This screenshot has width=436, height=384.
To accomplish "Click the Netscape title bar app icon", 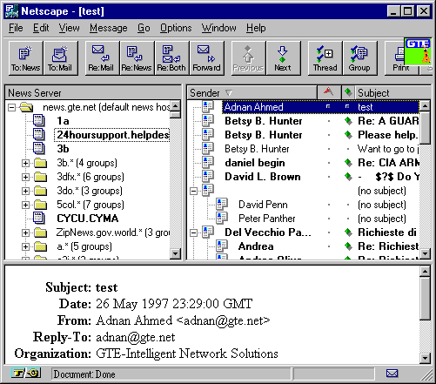I will 12,11.
